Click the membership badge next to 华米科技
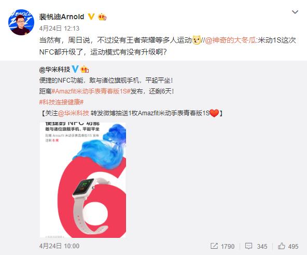The height and width of the screenshot is (255, 307). coord(85,69)
